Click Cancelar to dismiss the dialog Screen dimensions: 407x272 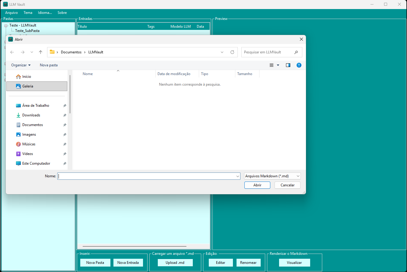pyautogui.click(x=288, y=185)
